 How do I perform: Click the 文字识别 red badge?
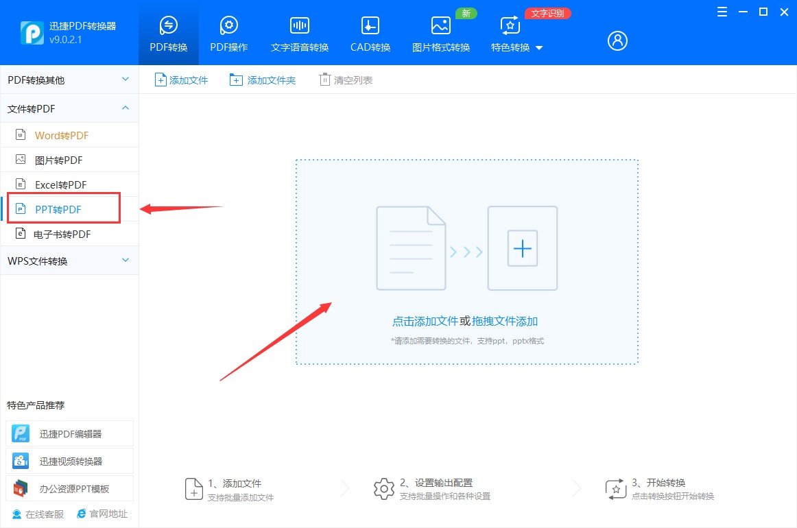[547, 13]
